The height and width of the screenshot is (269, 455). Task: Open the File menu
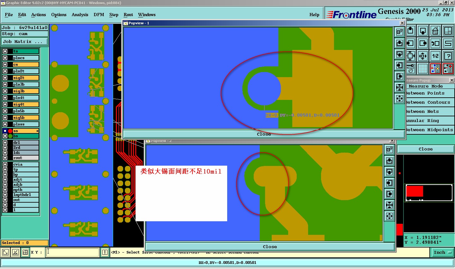click(x=9, y=15)
